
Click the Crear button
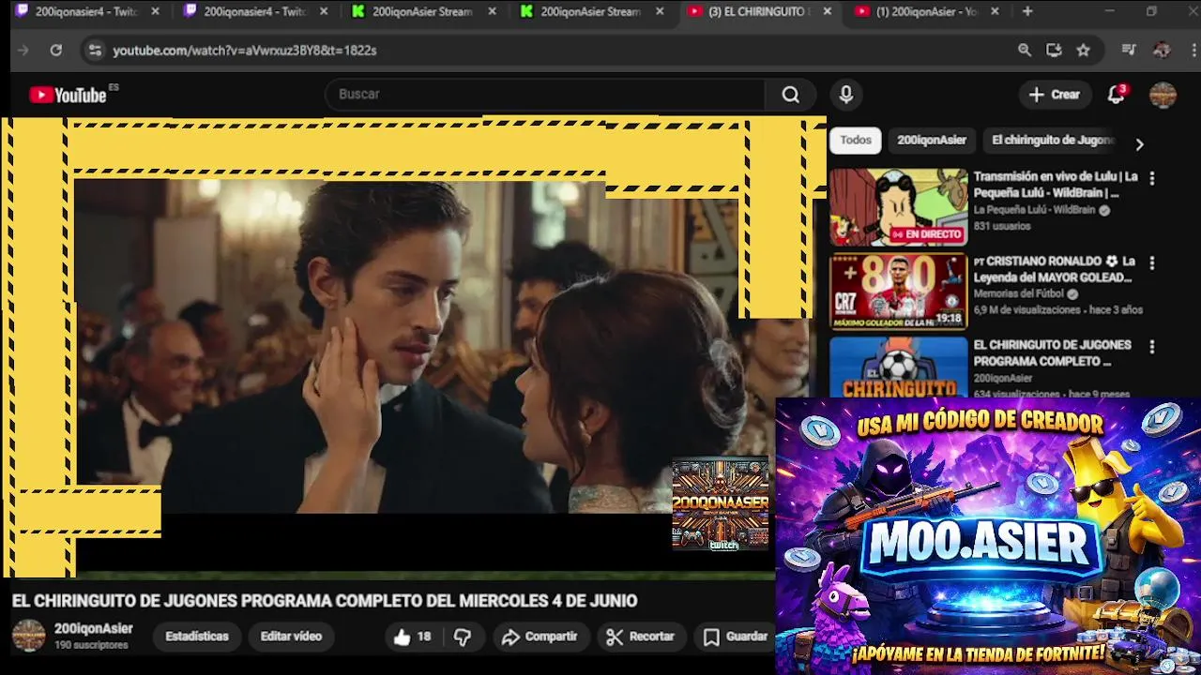[x=1055, y=95]
